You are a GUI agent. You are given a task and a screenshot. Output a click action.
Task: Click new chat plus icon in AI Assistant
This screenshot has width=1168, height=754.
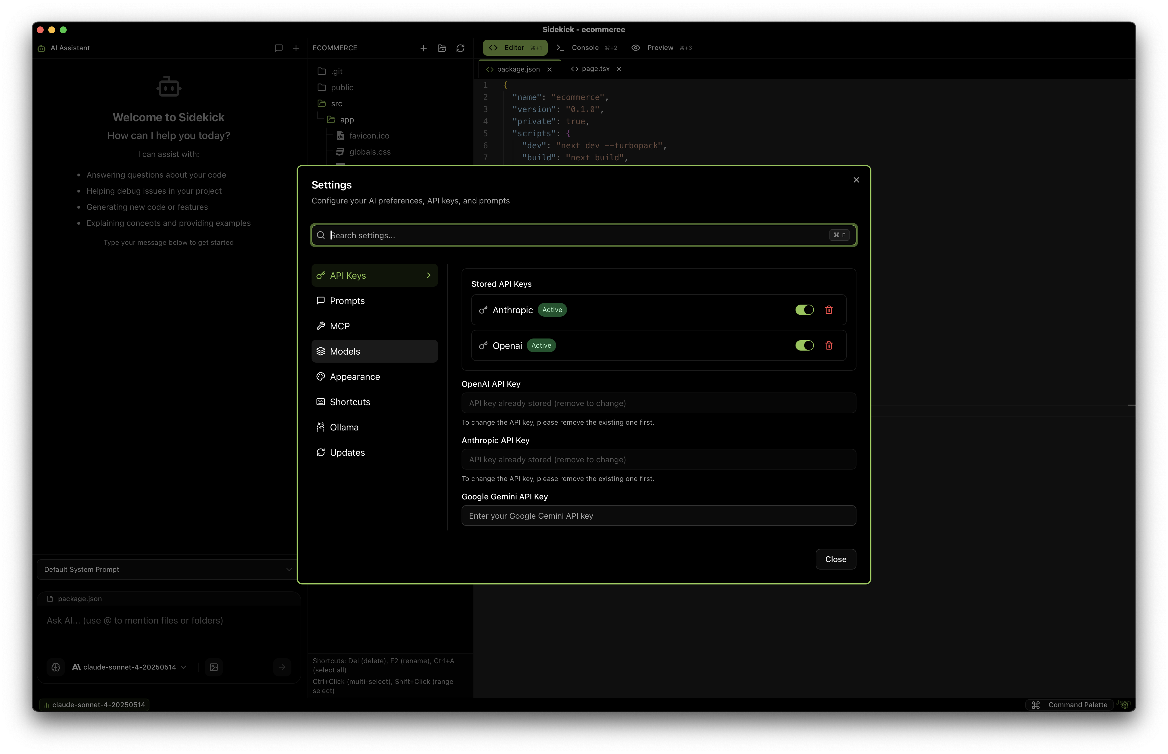[296, 48]
